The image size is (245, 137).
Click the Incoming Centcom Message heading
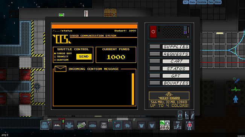point(93,69)
